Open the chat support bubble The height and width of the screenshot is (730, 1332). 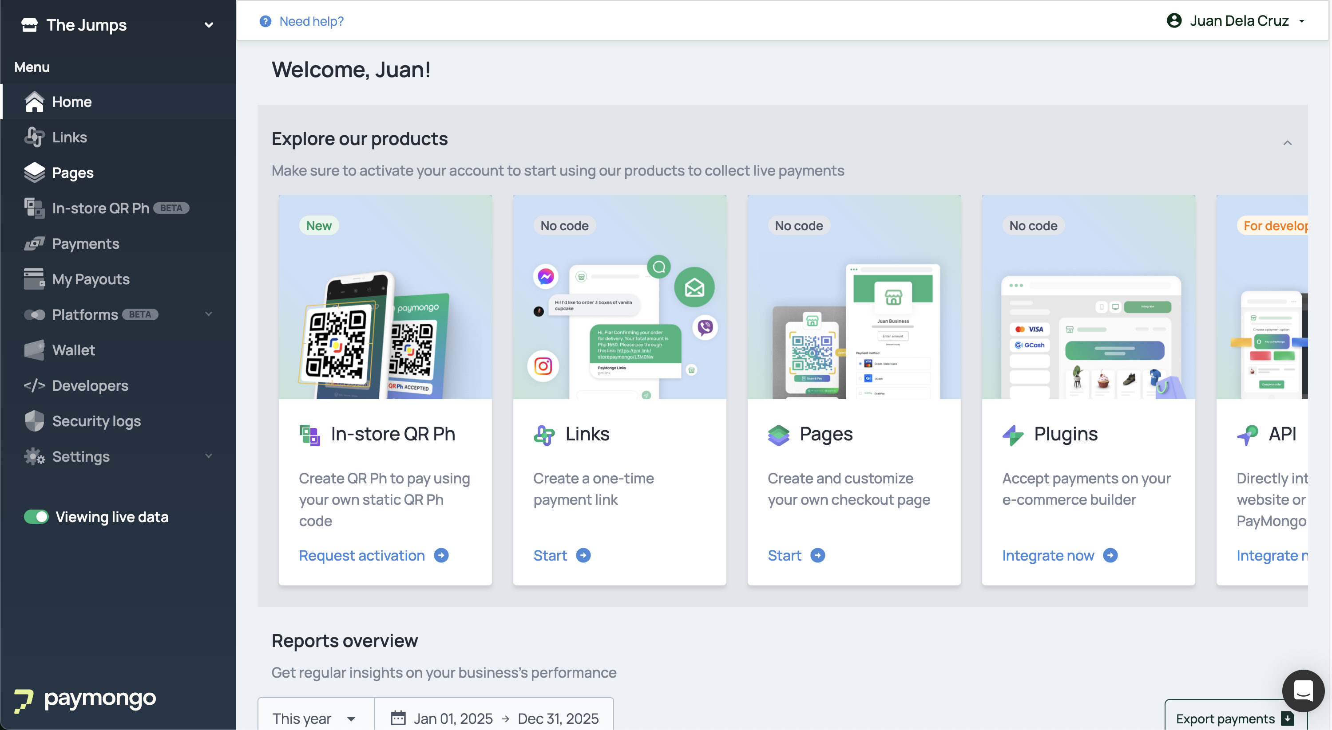pyautogui.click(x=1303, y=690)
